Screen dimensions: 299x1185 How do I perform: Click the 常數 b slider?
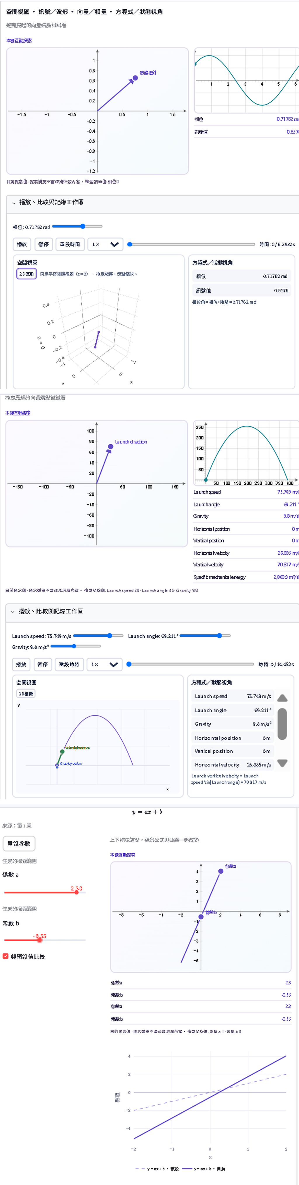click(x=45, y=940)
